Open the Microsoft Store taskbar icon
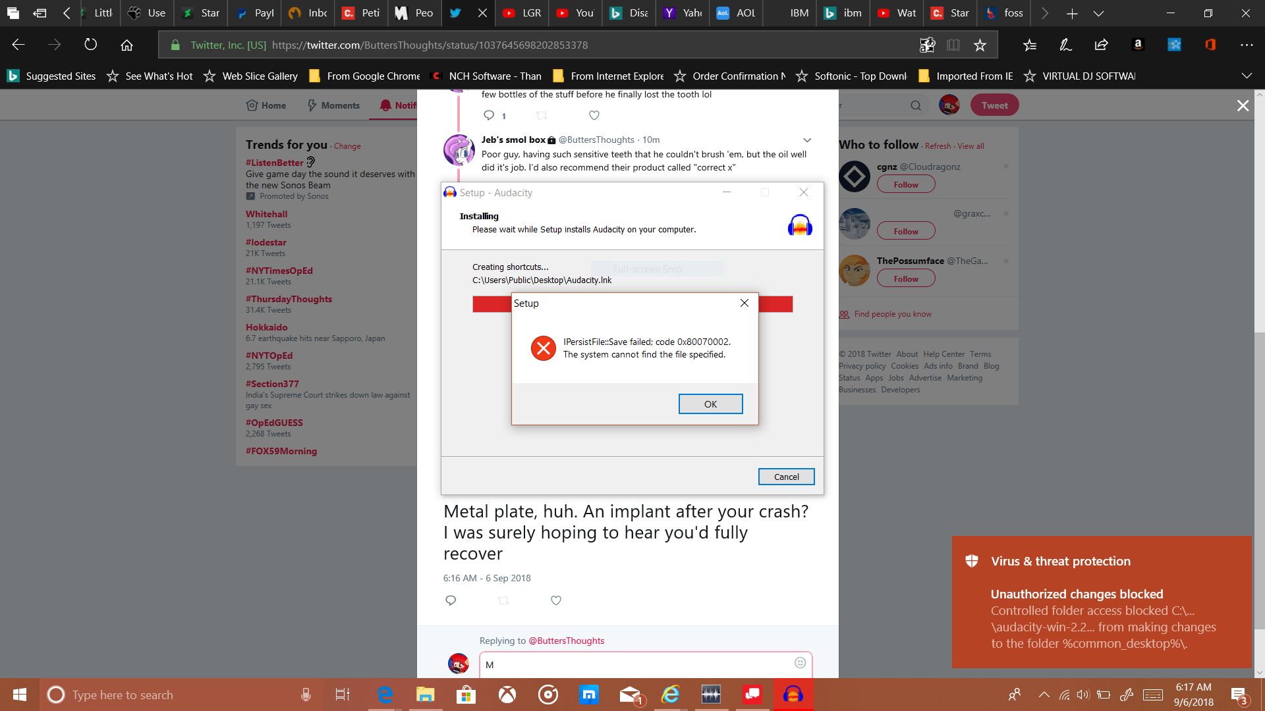The height and width of the screenshot is (711, 1265). 466,695
